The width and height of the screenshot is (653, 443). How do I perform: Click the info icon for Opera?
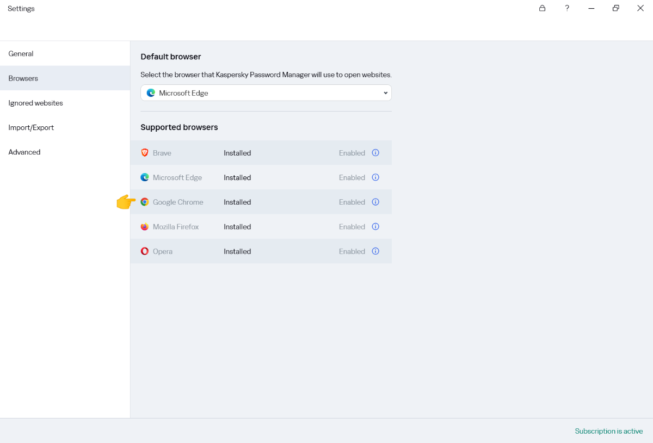pyautogui.click(x=375, y=251)
